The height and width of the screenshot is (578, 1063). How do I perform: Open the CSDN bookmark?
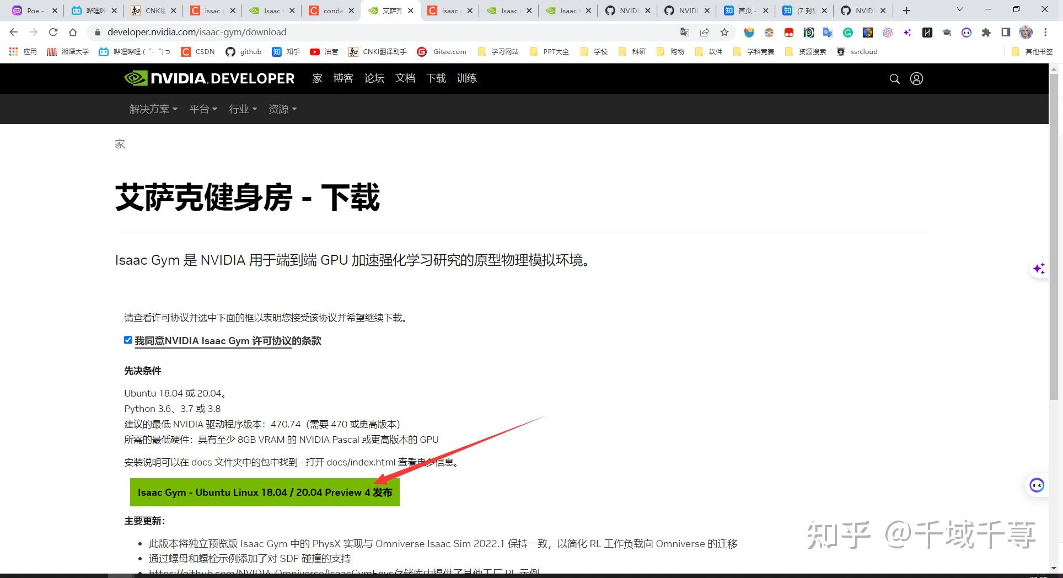(x=198, y=52)
